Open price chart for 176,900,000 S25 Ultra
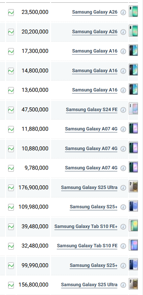Viewport: 143px width, 295px height. point(11,188)
